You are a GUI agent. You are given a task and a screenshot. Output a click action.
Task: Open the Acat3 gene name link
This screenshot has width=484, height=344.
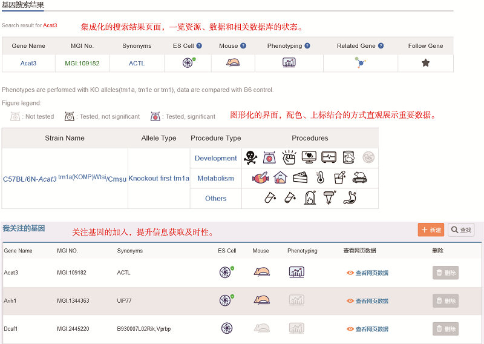[x=28, y=64]
